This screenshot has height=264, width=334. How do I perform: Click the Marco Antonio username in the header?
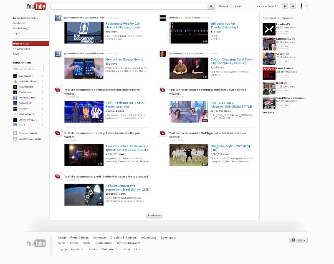(268, 6)
